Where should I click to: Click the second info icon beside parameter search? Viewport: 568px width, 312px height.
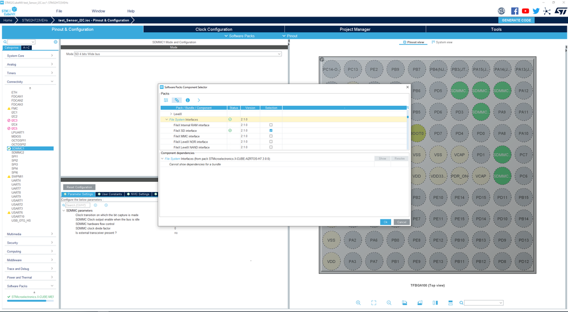pos(106,205)
